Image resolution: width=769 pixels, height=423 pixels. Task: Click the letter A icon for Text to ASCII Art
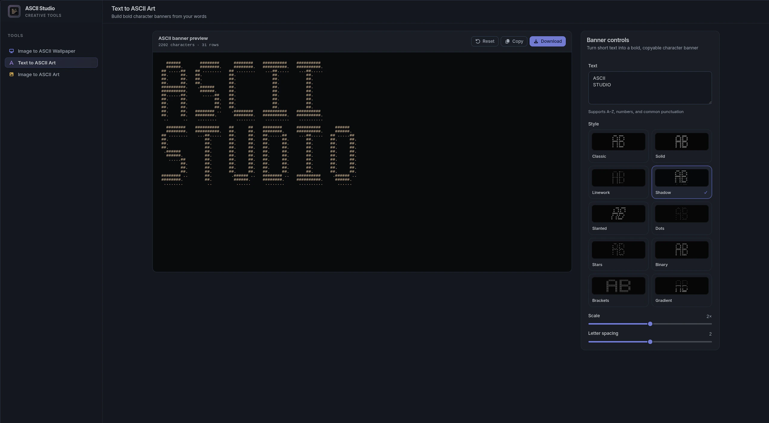[x=11, y=63]
